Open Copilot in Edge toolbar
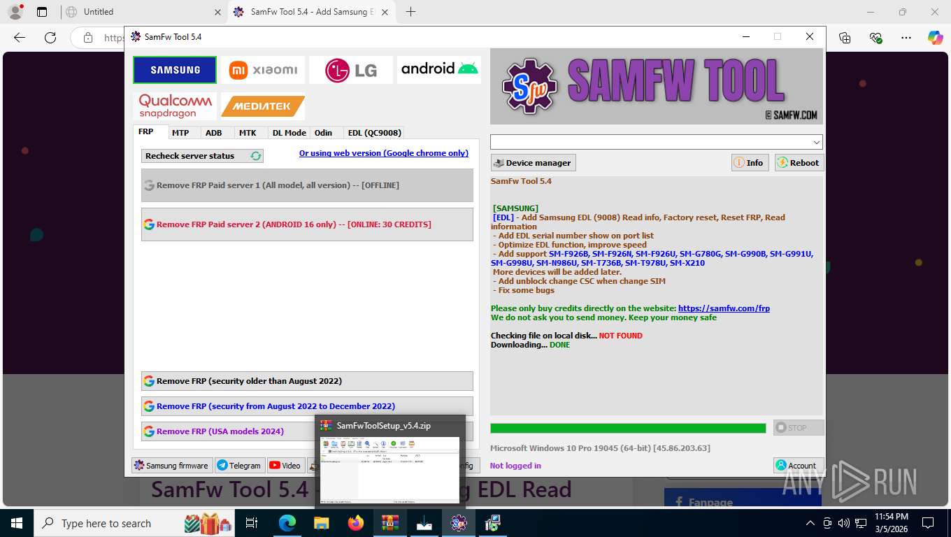 tap(936, 38)
